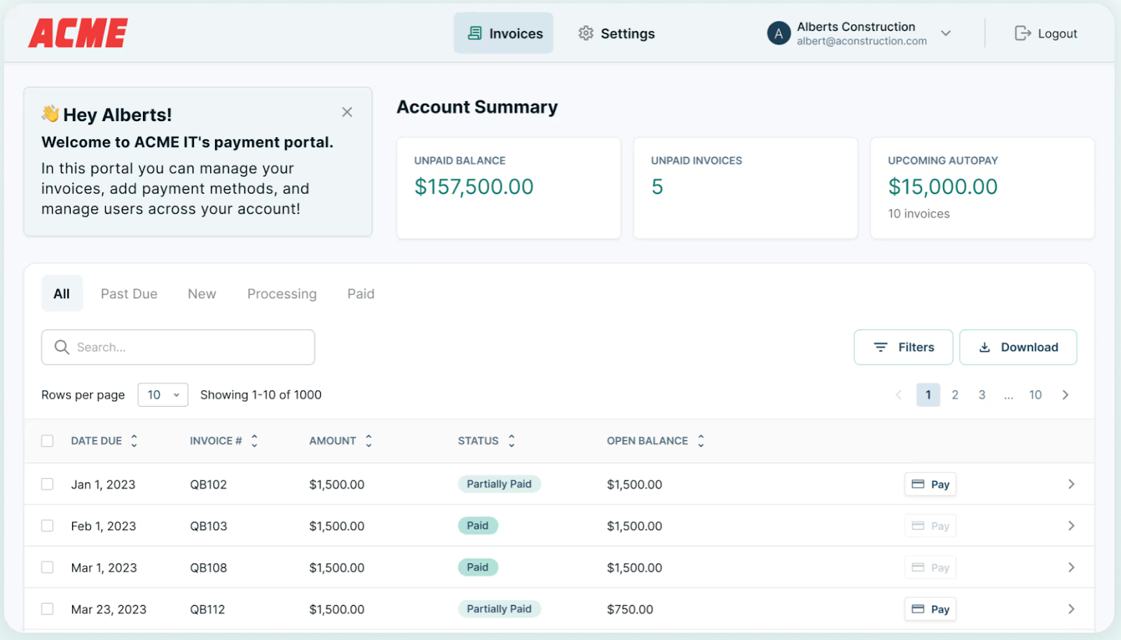Pay invoice QB102
This screenshot has height=640, width=1121.
point(930,484)
